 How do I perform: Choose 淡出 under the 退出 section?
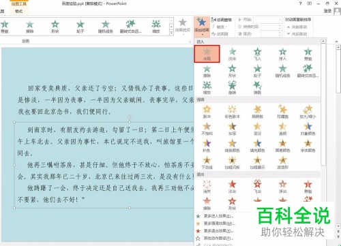232,187
